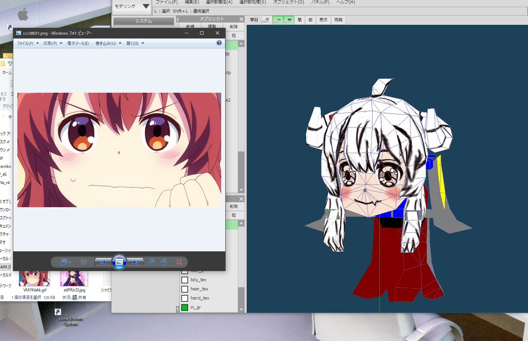Click the green in_gr color box
Image resolution: width=528 pixels, height=341 pixels.
185,308
